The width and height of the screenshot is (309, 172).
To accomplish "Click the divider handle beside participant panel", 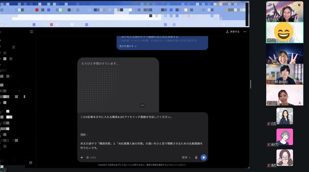I will click(251, 84).
